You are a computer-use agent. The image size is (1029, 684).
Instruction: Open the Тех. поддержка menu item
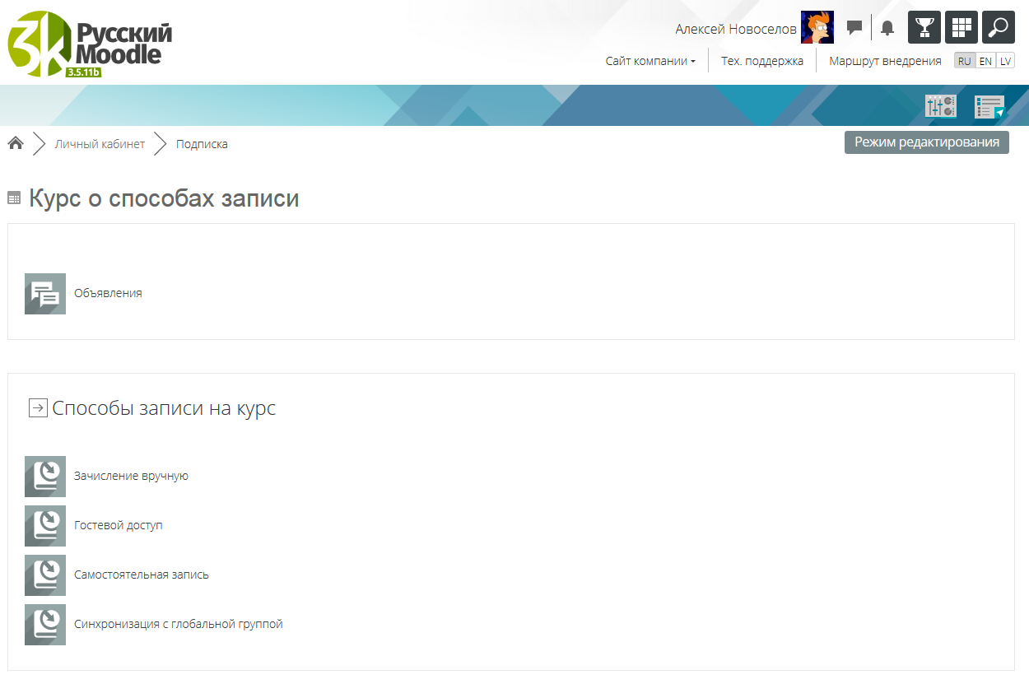coord(761,61)
